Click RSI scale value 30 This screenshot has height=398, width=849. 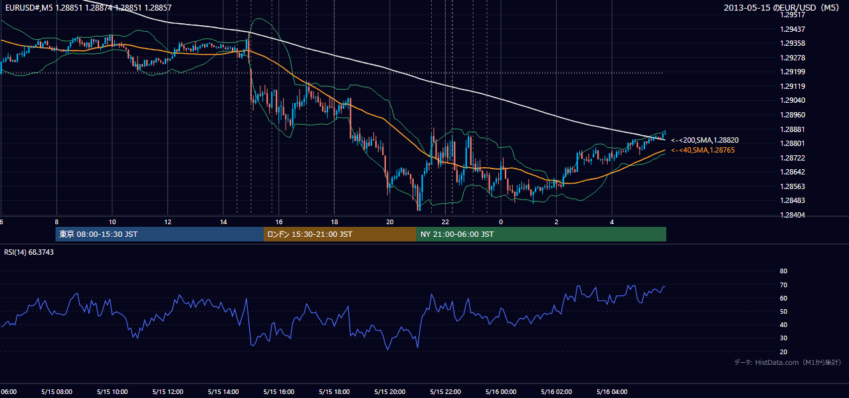pos(783,338)
